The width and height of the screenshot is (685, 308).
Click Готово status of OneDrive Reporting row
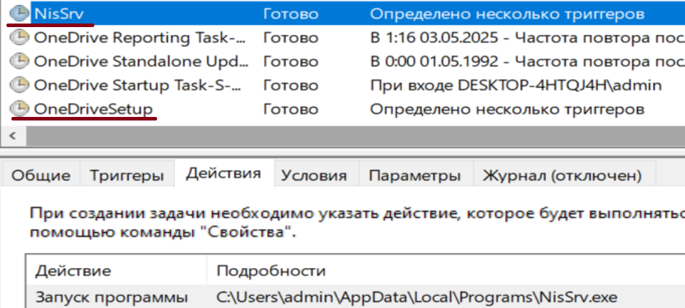[x=291, y=38]
